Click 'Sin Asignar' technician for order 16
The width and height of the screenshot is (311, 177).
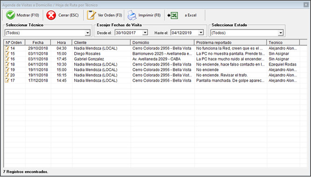pos(279,59)
